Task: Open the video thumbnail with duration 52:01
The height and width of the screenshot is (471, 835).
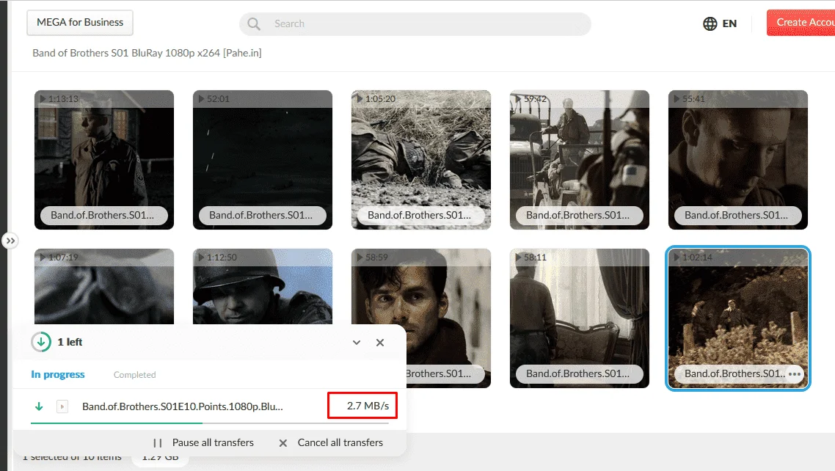Action: click(263, 160)
